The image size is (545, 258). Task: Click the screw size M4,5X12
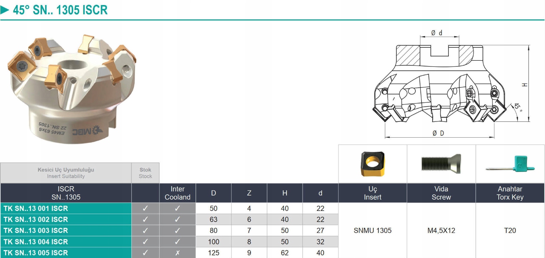(441, 231)
